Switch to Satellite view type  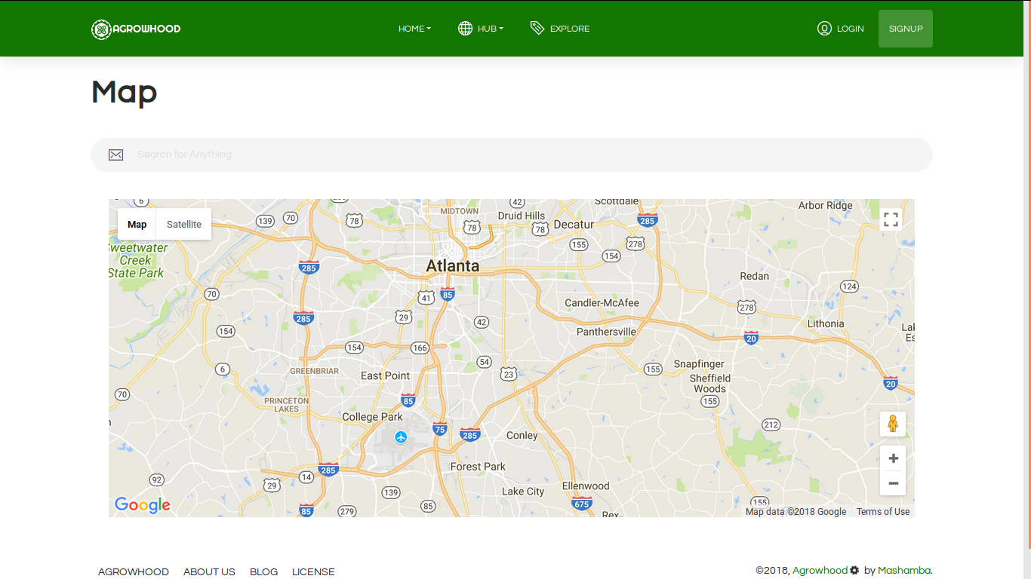pos(184,224)
